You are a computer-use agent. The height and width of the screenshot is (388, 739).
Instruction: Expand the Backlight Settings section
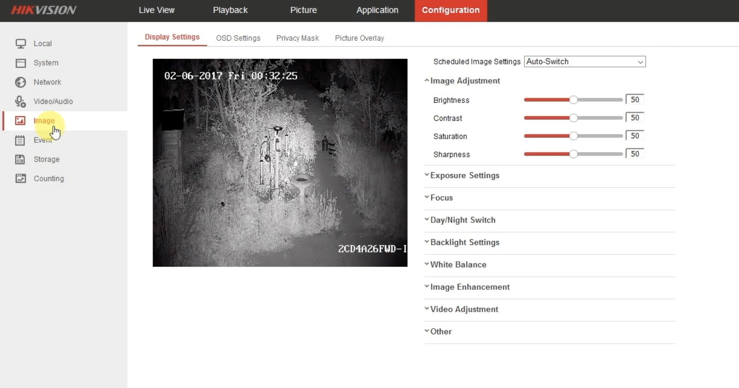[465, 242]
